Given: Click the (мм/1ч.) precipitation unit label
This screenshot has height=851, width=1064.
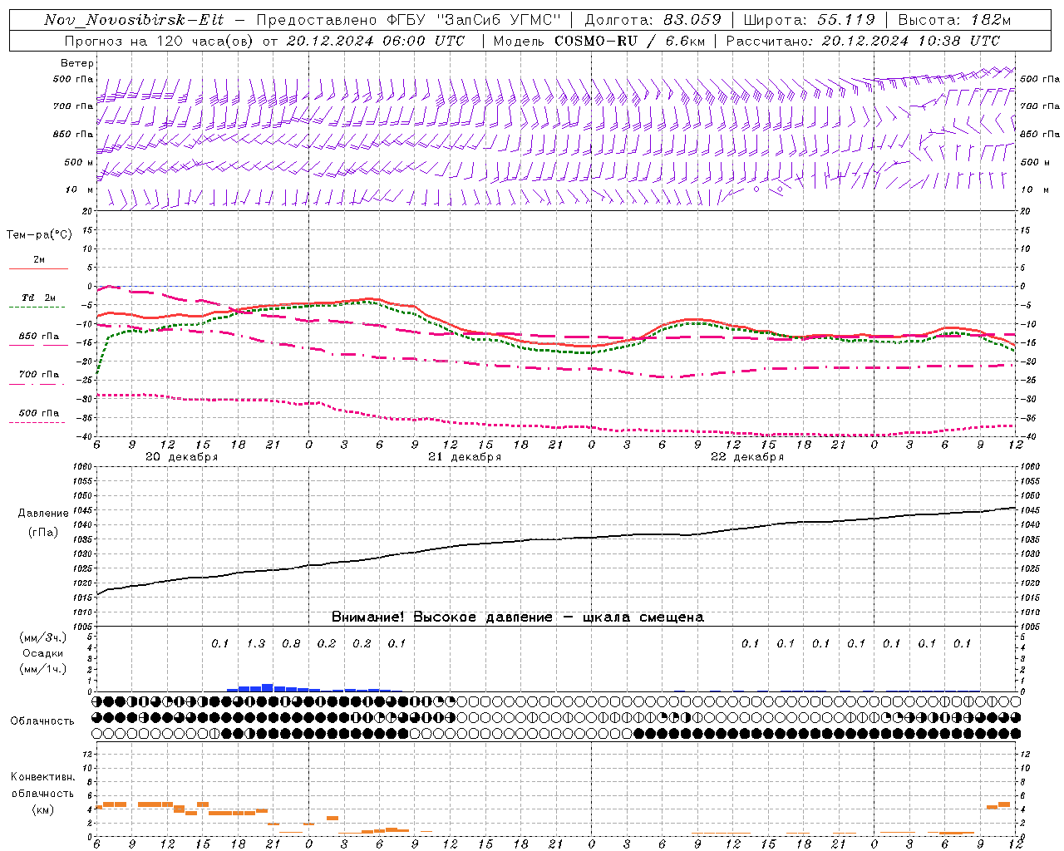Looking at the screenshot, I should pos(42,669).
